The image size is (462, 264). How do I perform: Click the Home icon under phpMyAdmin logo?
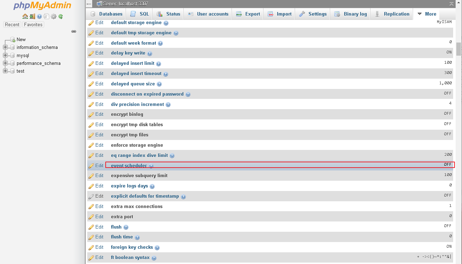pyautogui.click(x=25, y=16)
